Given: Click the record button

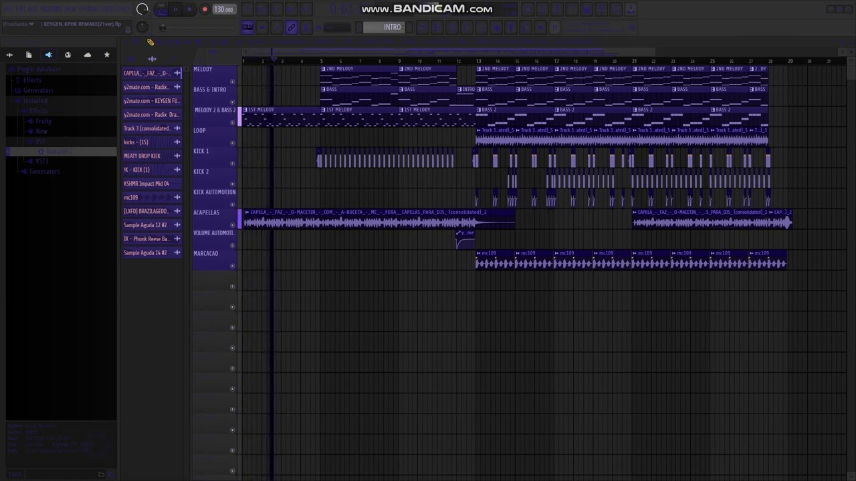Looking at the screenshot, I should (205, 9).
